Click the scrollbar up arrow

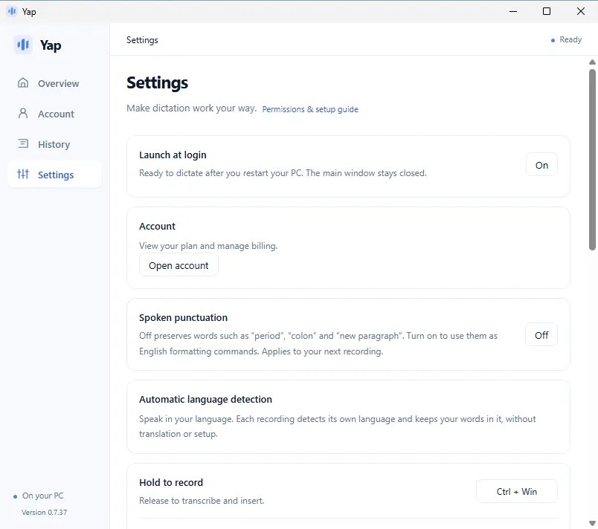pyautogui.click(x=592, y=62)
